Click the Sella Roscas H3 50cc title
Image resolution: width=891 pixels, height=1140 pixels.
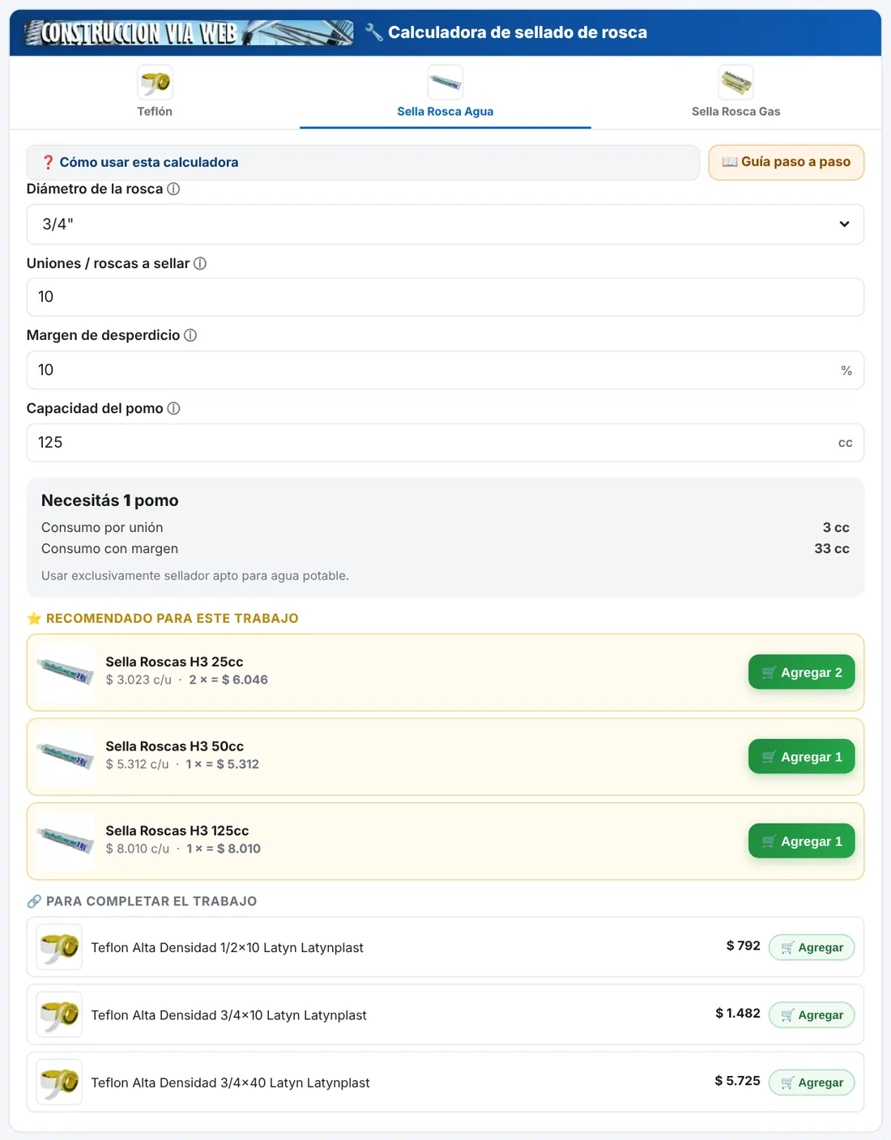[174, 746]
